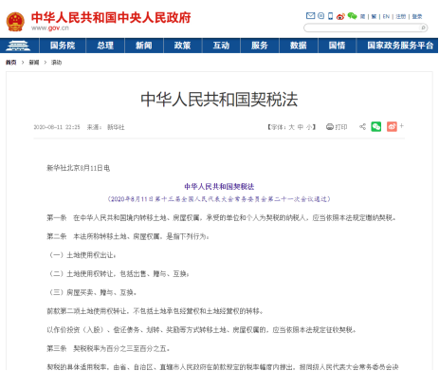
Task: Open the header Weibo icon
Action: [x=340, y=16]
